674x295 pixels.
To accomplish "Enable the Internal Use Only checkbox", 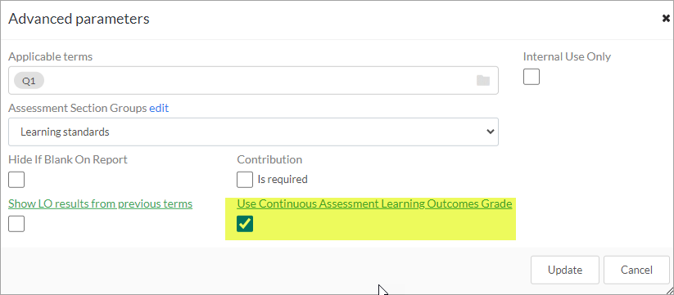I will pos(532,77).
